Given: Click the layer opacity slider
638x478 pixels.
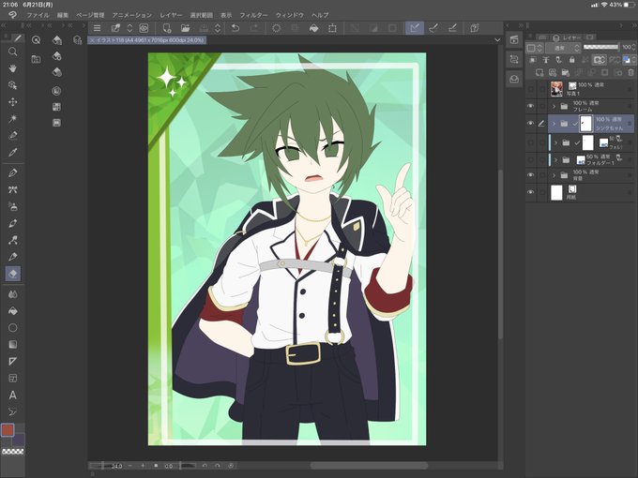Looking at the screenshot, I should pos(600,47).
